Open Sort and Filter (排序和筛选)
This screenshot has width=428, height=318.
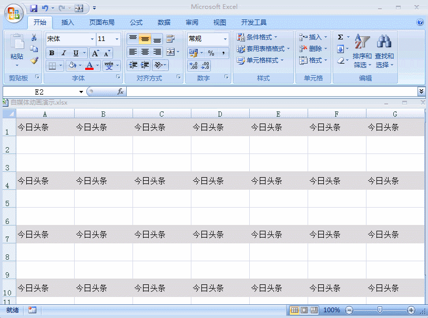(x=362, y=51)
